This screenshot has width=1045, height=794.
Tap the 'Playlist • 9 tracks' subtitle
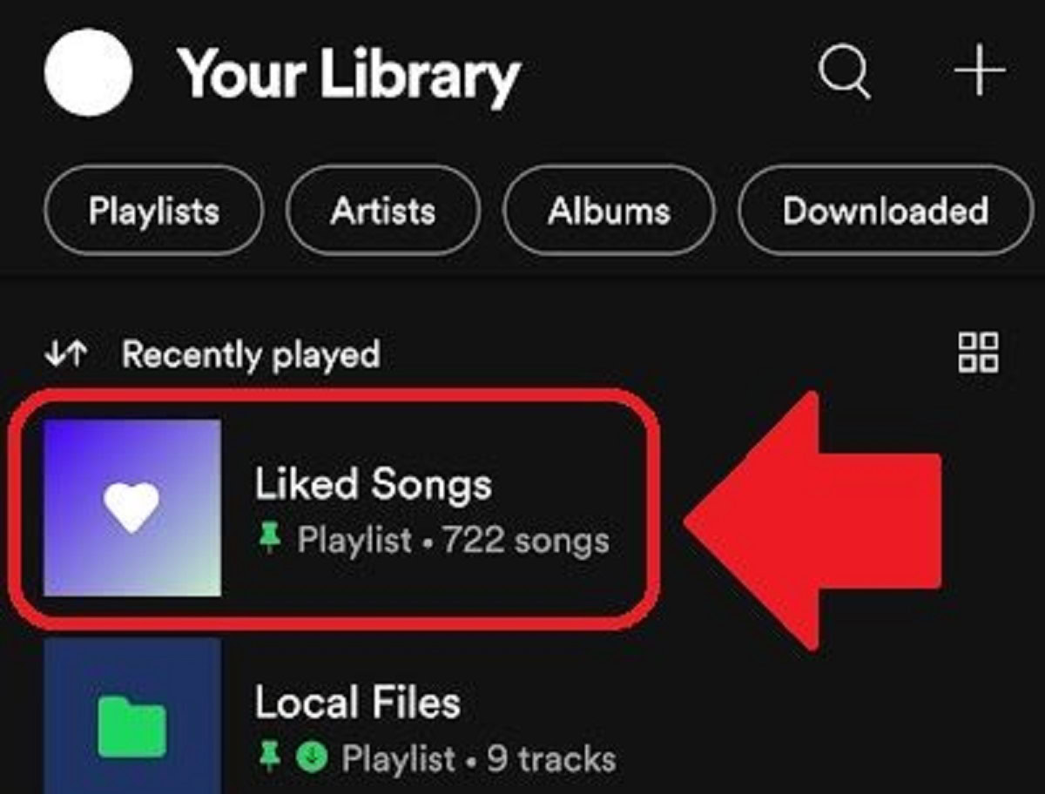pos(478,758)
